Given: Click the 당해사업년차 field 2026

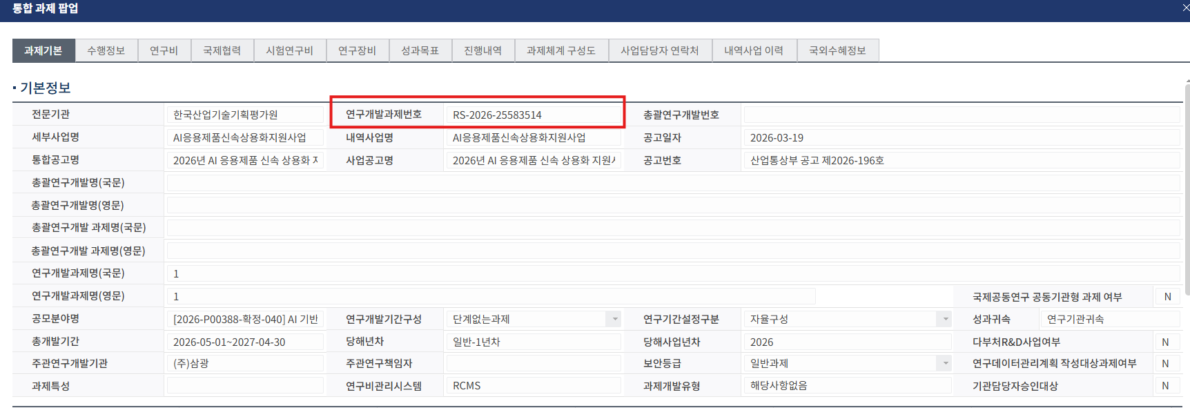Looking at the screenshot, I should click(x=848, y=342).
